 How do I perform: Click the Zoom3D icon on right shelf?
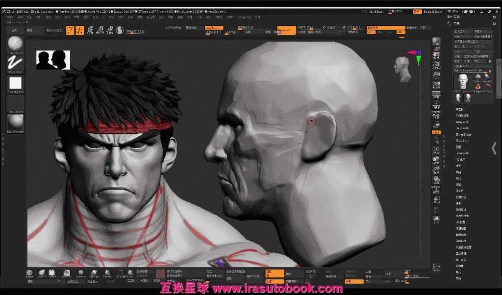click(436, 170)
